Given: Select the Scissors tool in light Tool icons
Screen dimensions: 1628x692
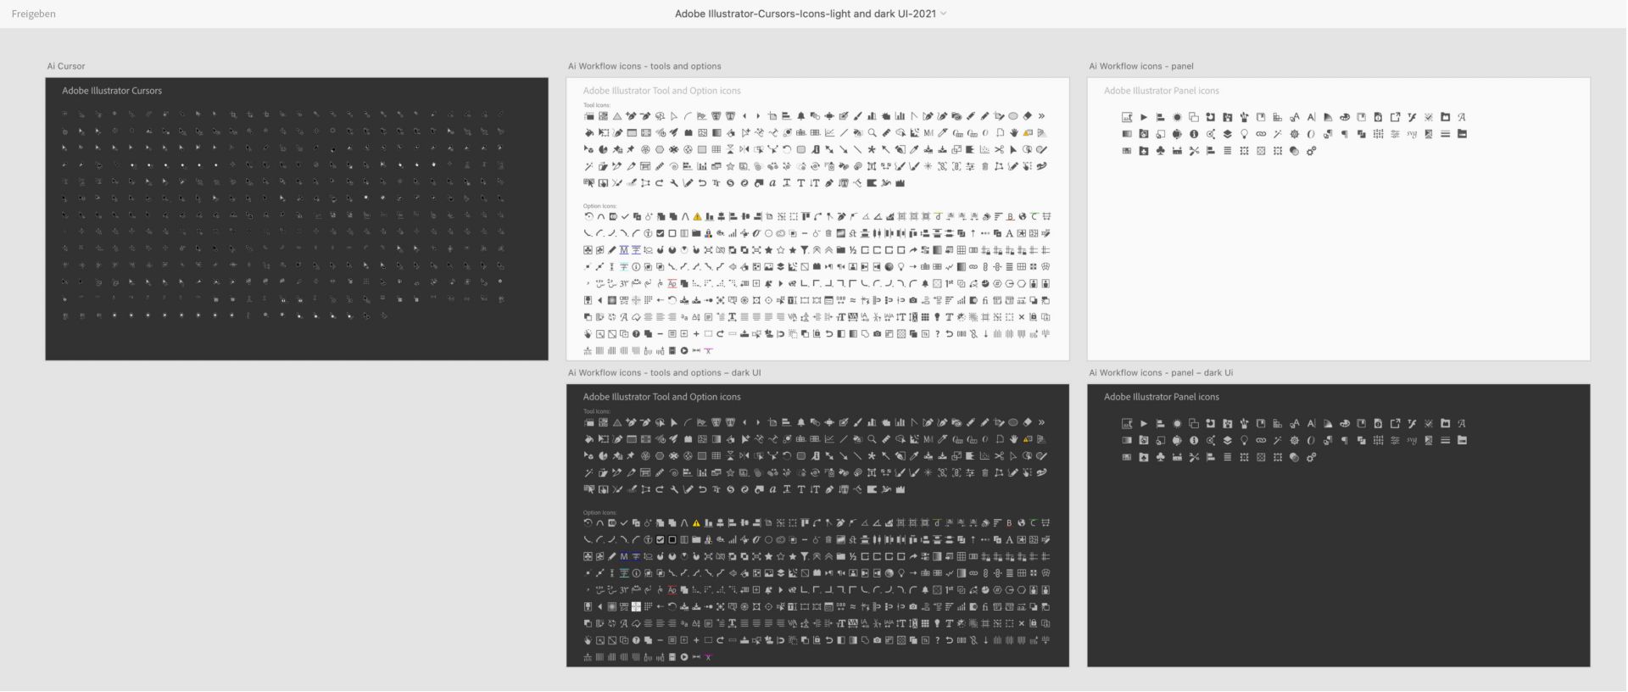Looking at the screenshot, I should click(999, 149).
